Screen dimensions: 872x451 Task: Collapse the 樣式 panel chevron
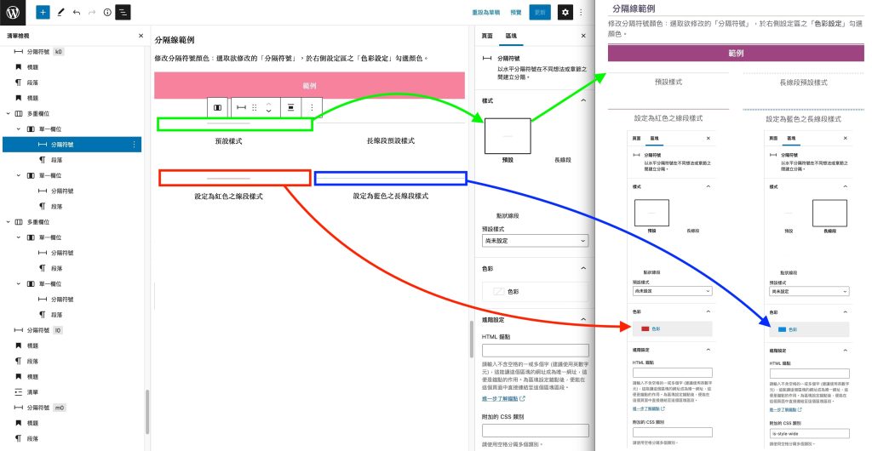(x=582, y=100)
